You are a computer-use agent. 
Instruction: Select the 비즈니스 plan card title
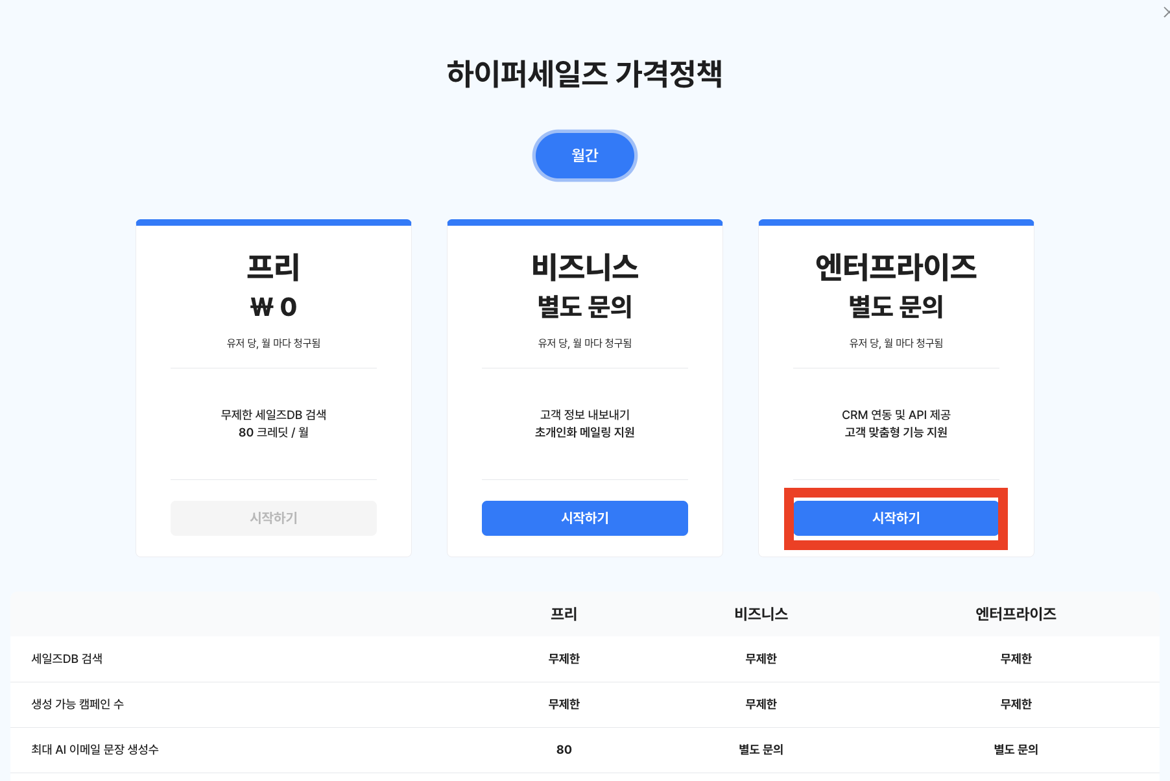click(x=584, y=267)
